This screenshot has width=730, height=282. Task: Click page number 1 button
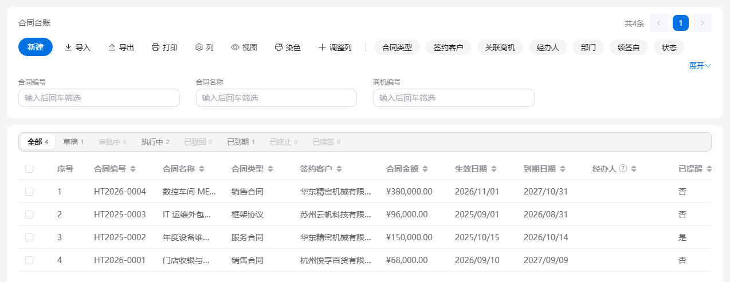tap(681, 23)
